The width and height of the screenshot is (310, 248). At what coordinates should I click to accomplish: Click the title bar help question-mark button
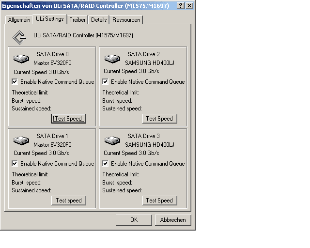pos(181,6)
